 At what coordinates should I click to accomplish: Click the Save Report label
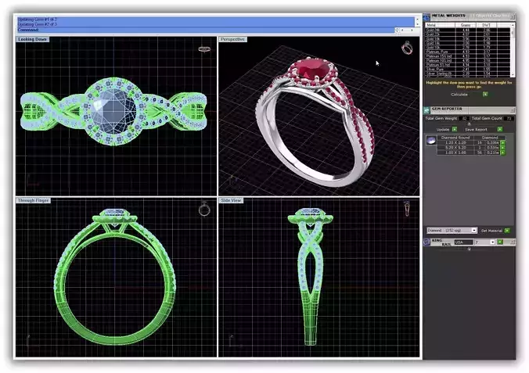tap(476, 130)
